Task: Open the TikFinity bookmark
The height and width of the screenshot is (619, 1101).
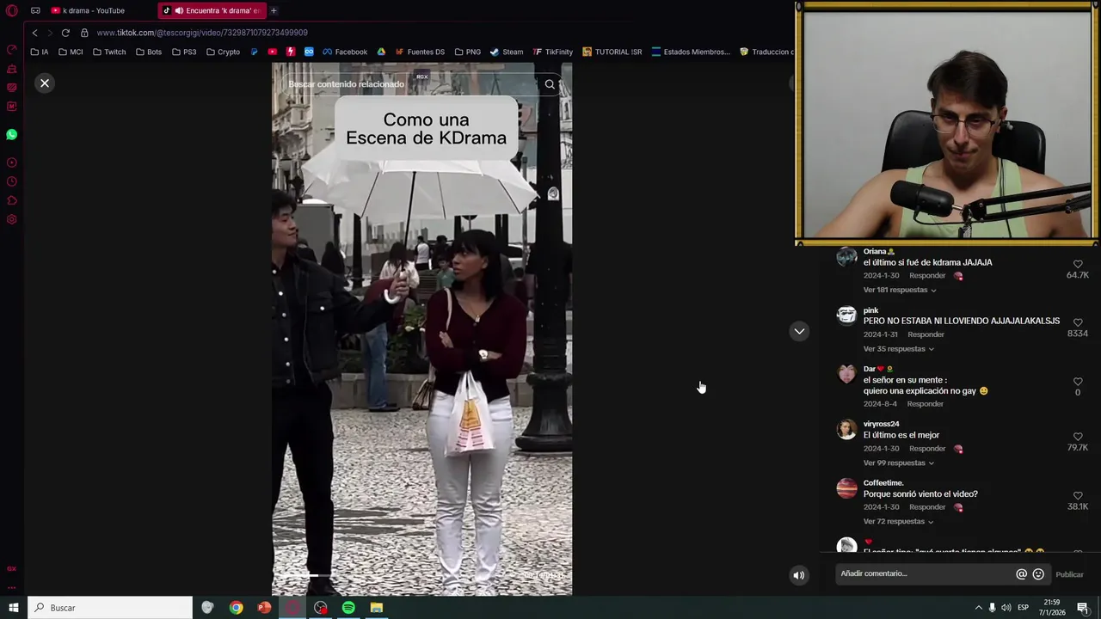Action: 552,52
